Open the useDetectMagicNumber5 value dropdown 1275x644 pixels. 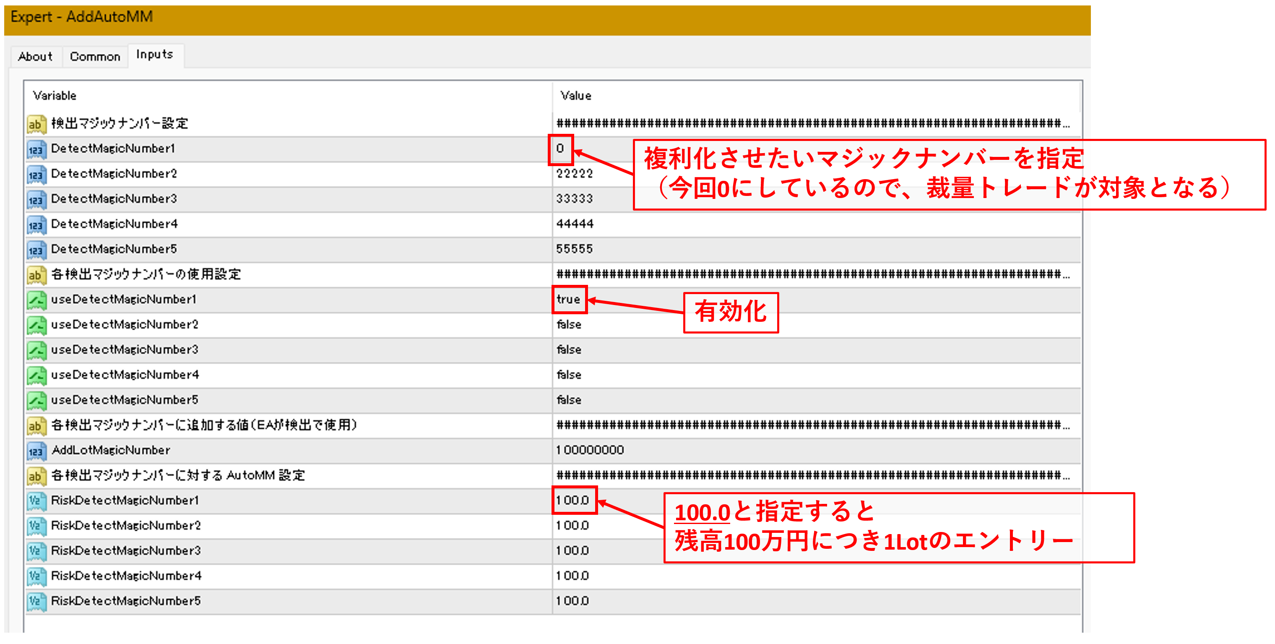tap(569, 400)
